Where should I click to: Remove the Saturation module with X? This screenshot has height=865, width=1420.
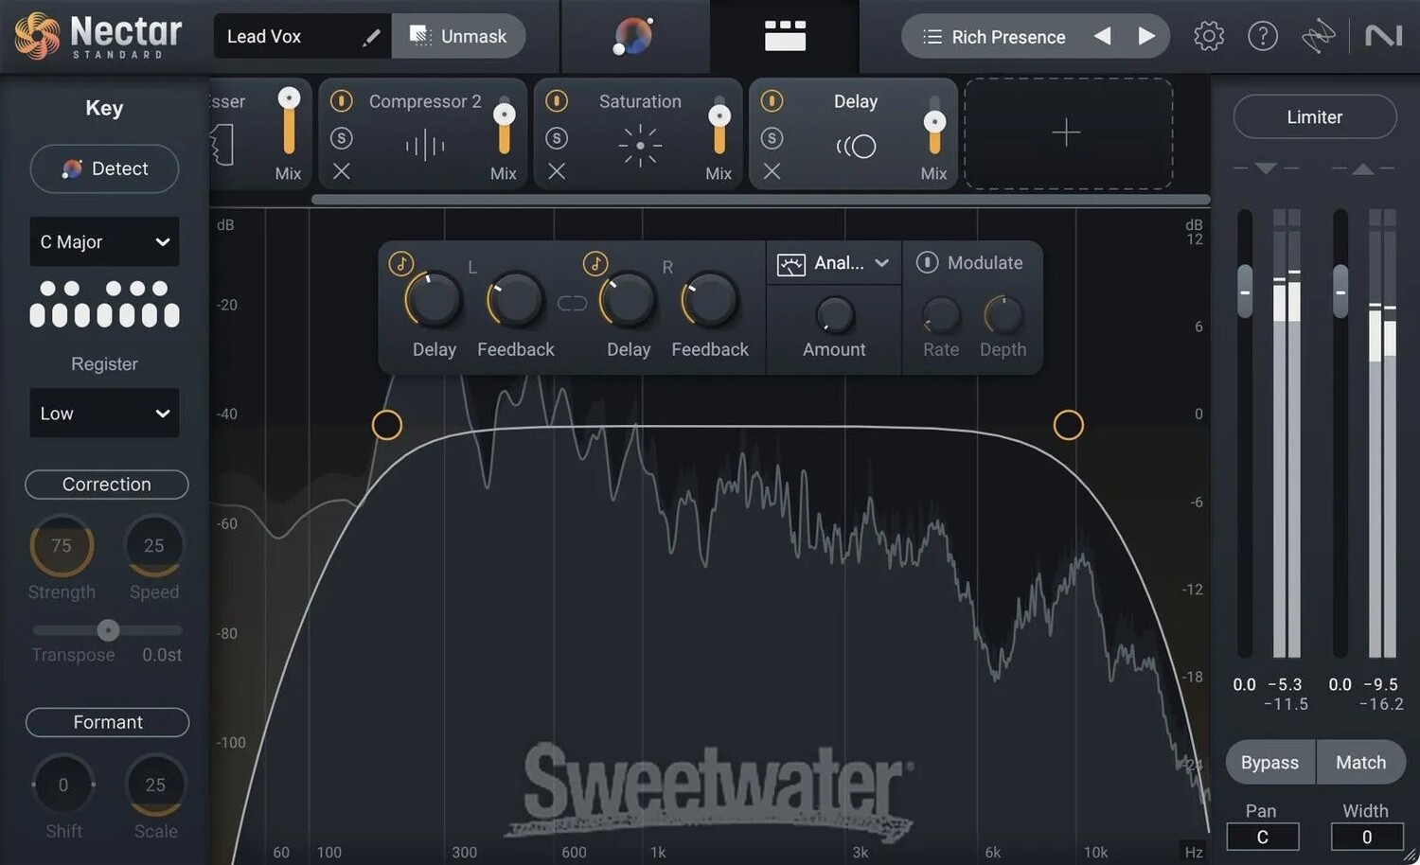click(x=557, y=171)
